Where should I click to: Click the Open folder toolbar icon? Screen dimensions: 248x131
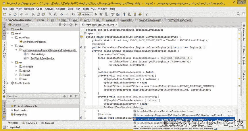[x=5, y=14]
